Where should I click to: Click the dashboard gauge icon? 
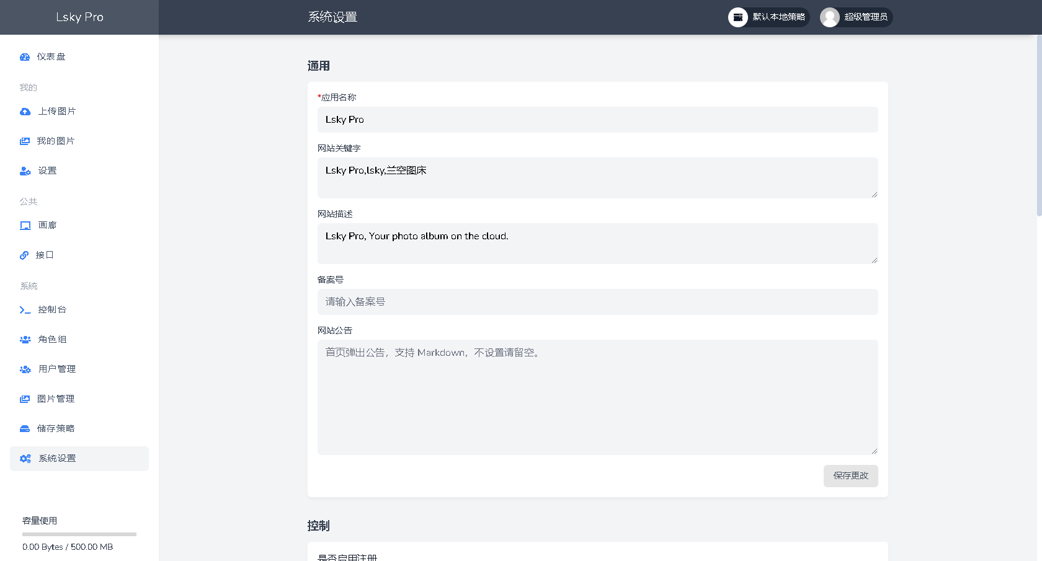(x=25, y=57)
